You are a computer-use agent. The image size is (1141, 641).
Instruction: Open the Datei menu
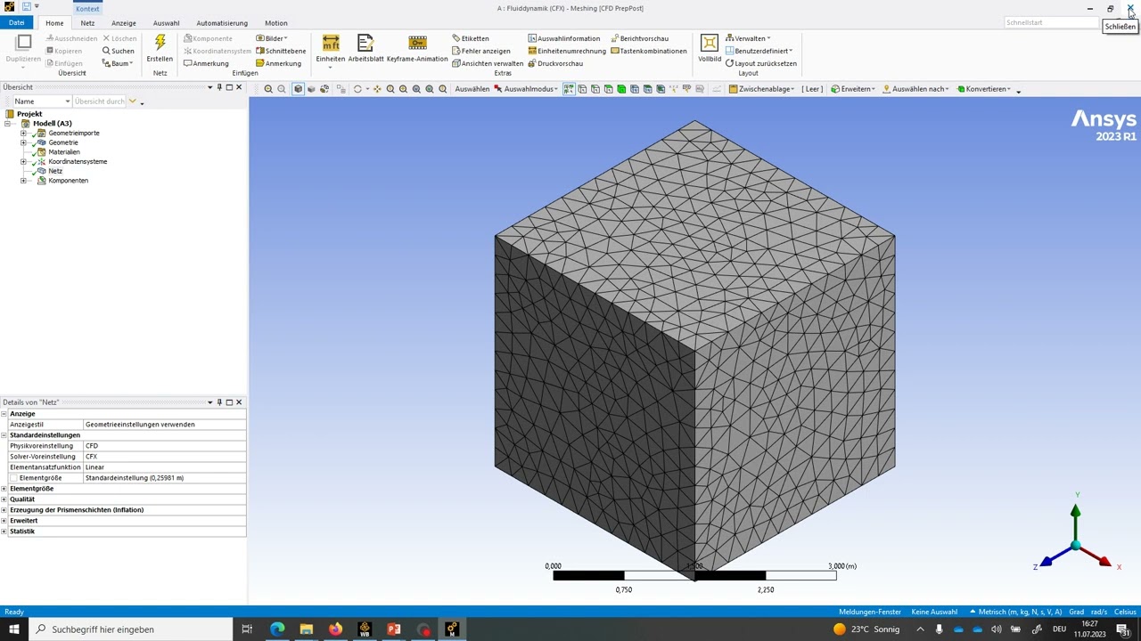(16, 23)
